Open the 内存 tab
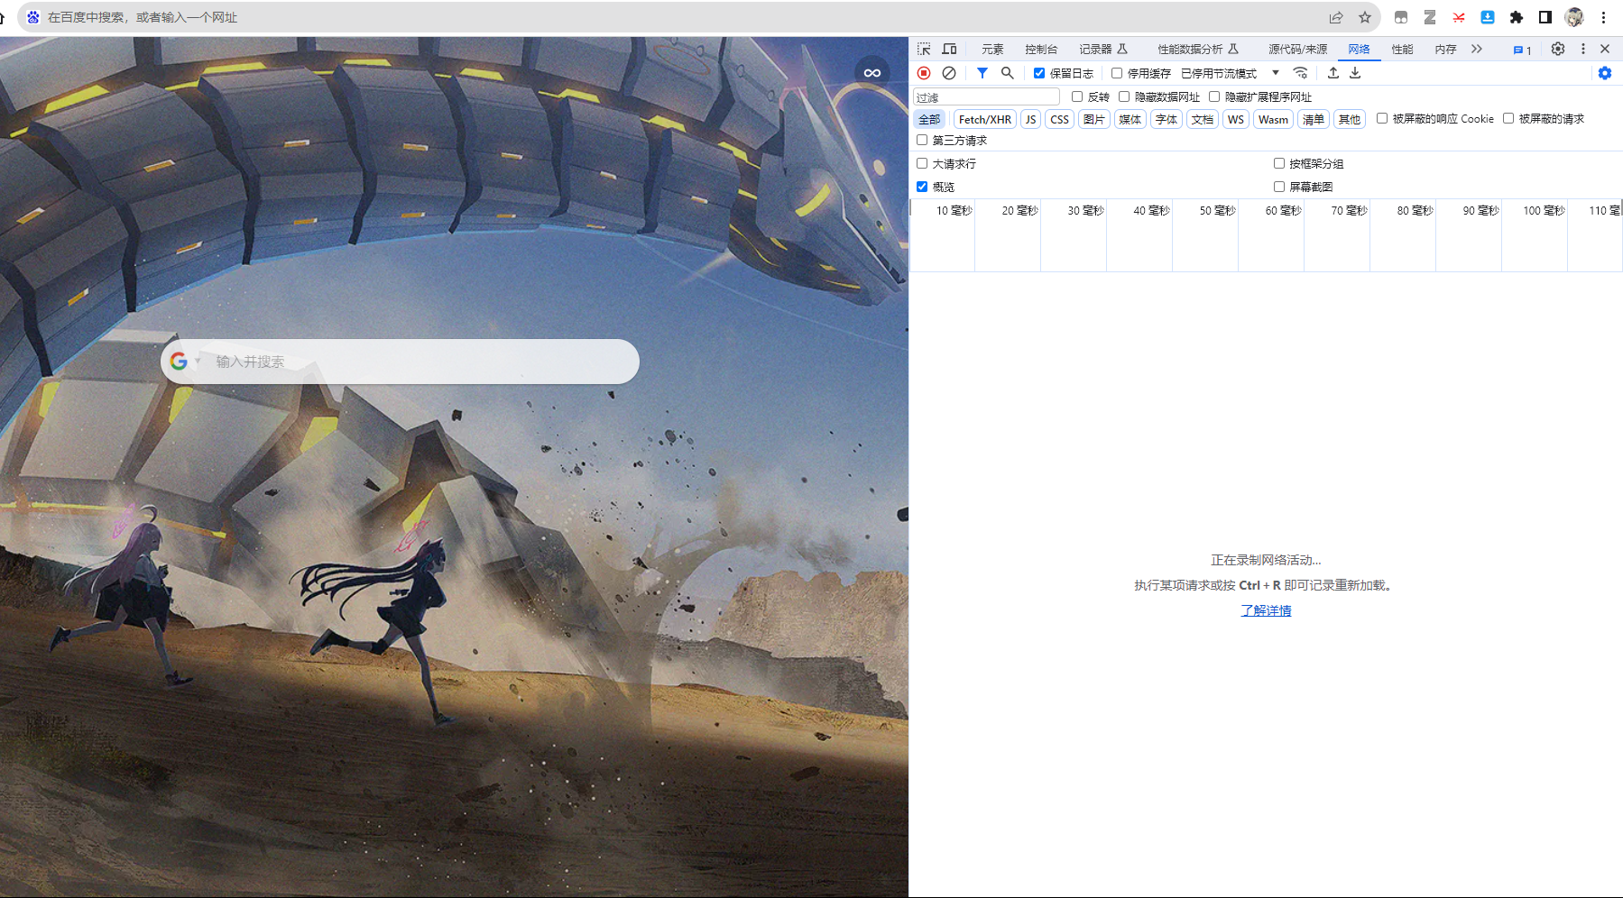Image resolution: width=1623 pixels, height=898 pixels. 1445,49
